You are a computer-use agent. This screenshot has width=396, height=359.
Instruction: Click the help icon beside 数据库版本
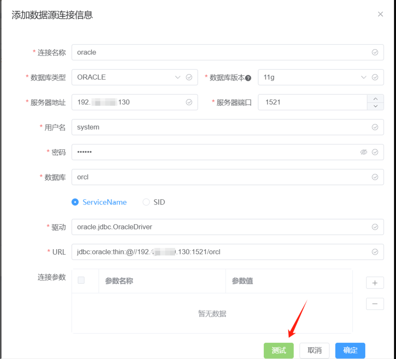click(248, 78)
